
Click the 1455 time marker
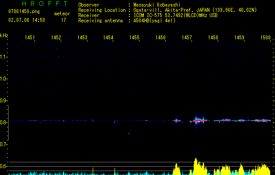point(134,38)
